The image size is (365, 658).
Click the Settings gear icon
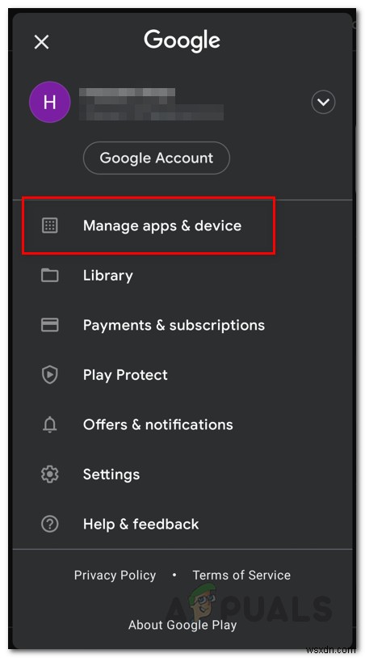click(x=50, y=475)
